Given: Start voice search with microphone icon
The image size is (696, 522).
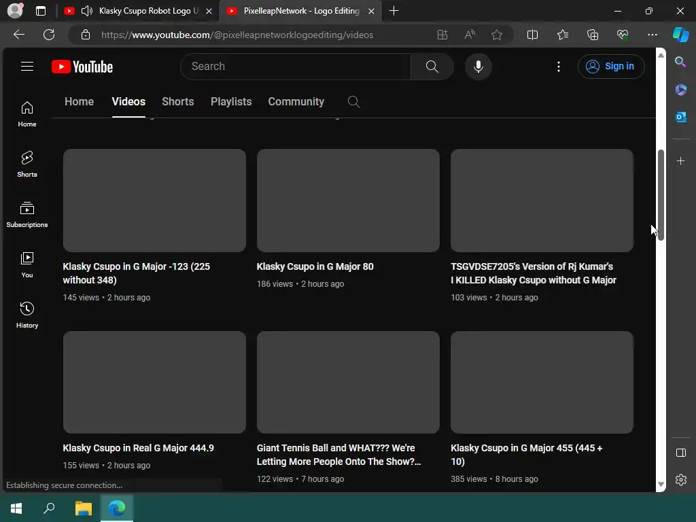Looking at the screenshot, I should 478,67.
